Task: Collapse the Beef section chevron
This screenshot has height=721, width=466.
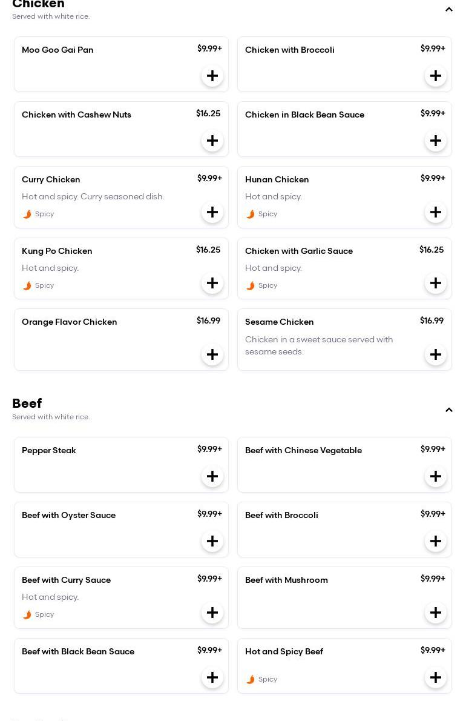Action: coord(449,410)
